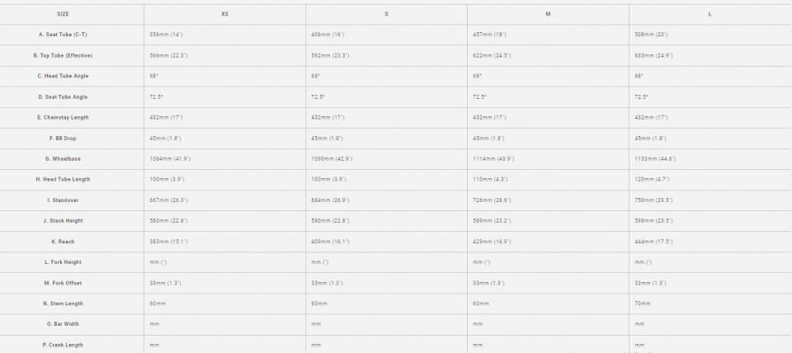Select the I. Standover row label
Image resolution: width=792 pixels, height=353 pixels.
tap(64, 200)
